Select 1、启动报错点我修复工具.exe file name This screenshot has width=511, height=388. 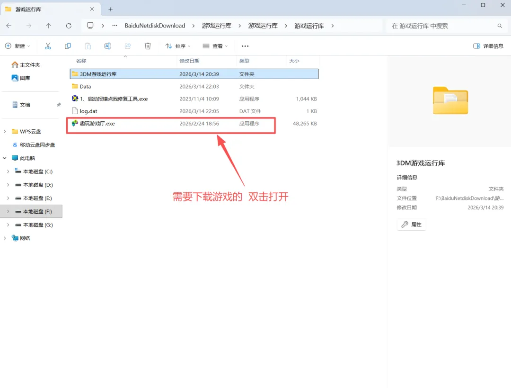[114, 99]
